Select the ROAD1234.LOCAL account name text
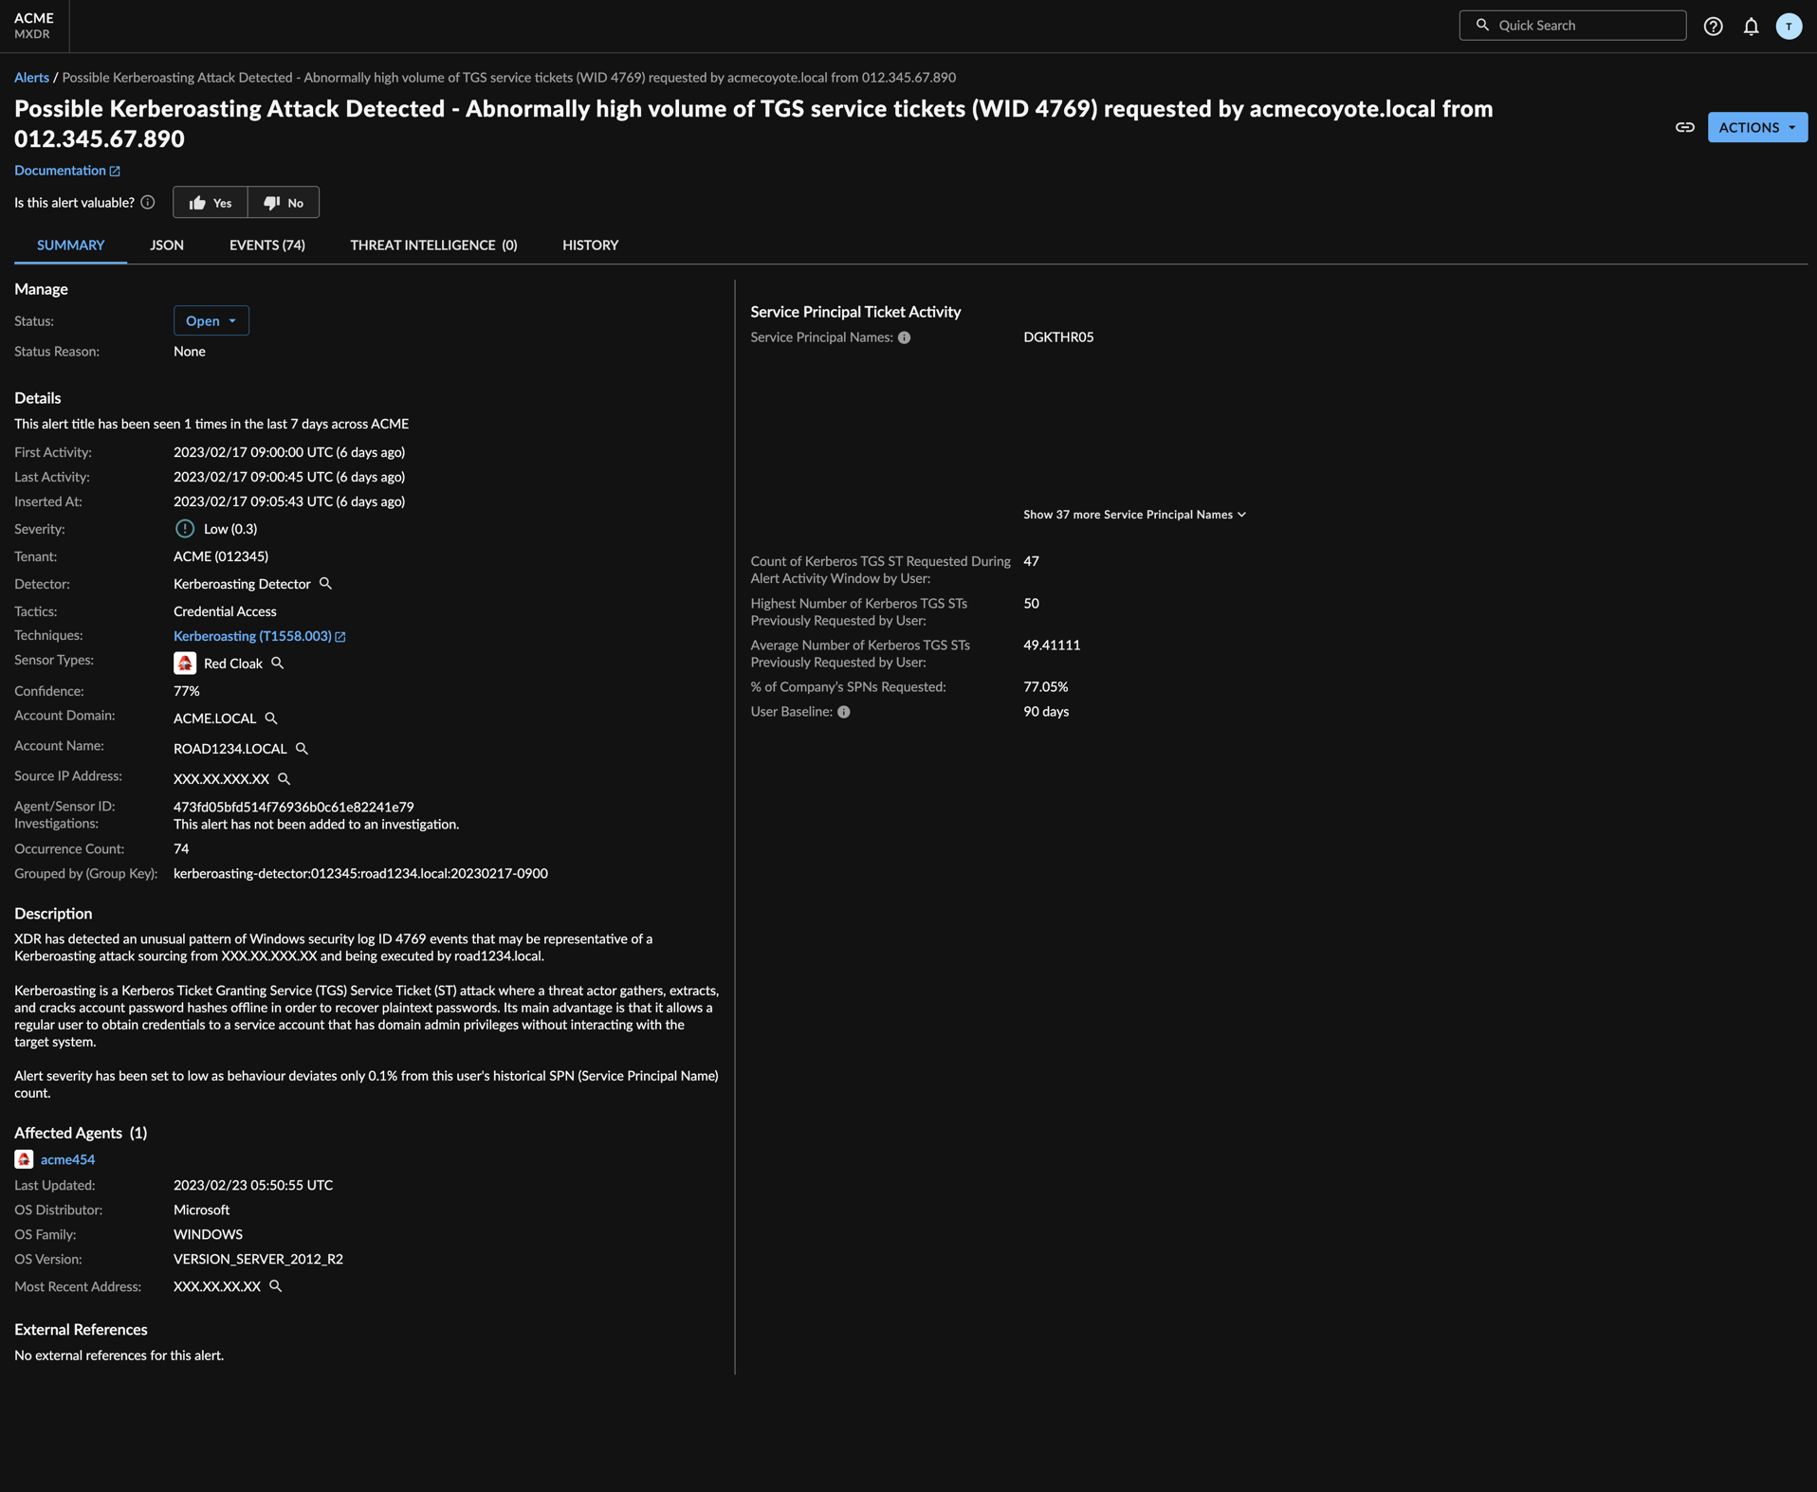 click(229, 749)
